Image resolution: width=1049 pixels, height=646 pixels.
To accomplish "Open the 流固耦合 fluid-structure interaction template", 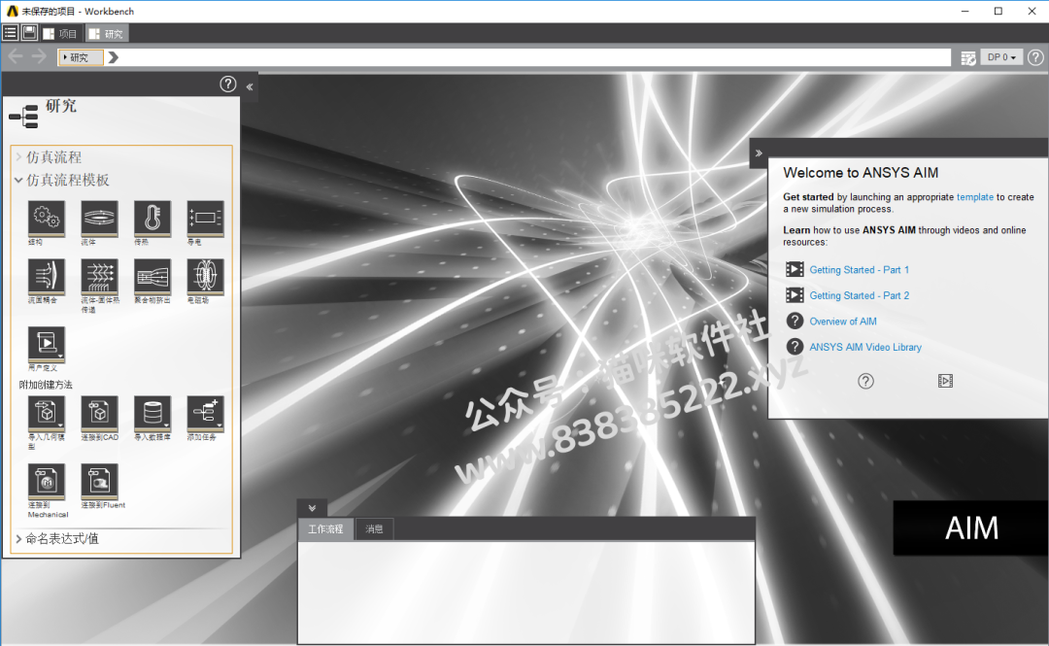I will [47, 277].
